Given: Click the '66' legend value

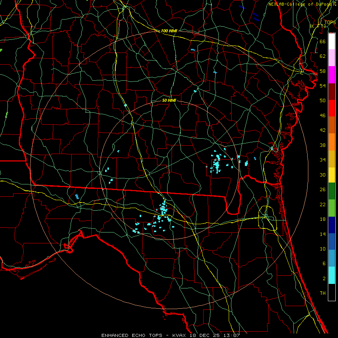Looking at the screenshot, I should click(323, 41).
